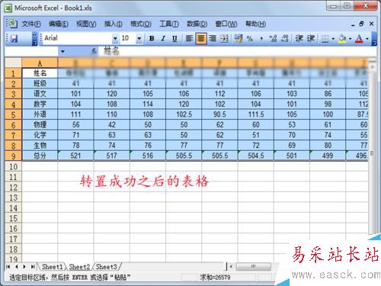
Task: Decrease decimal places
Action: (285, 39)
